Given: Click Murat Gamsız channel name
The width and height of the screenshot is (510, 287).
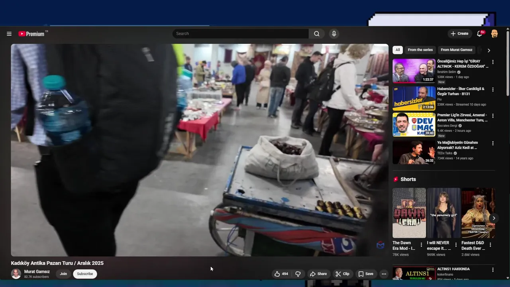Looking at the screenshot, I should point(37,271).
